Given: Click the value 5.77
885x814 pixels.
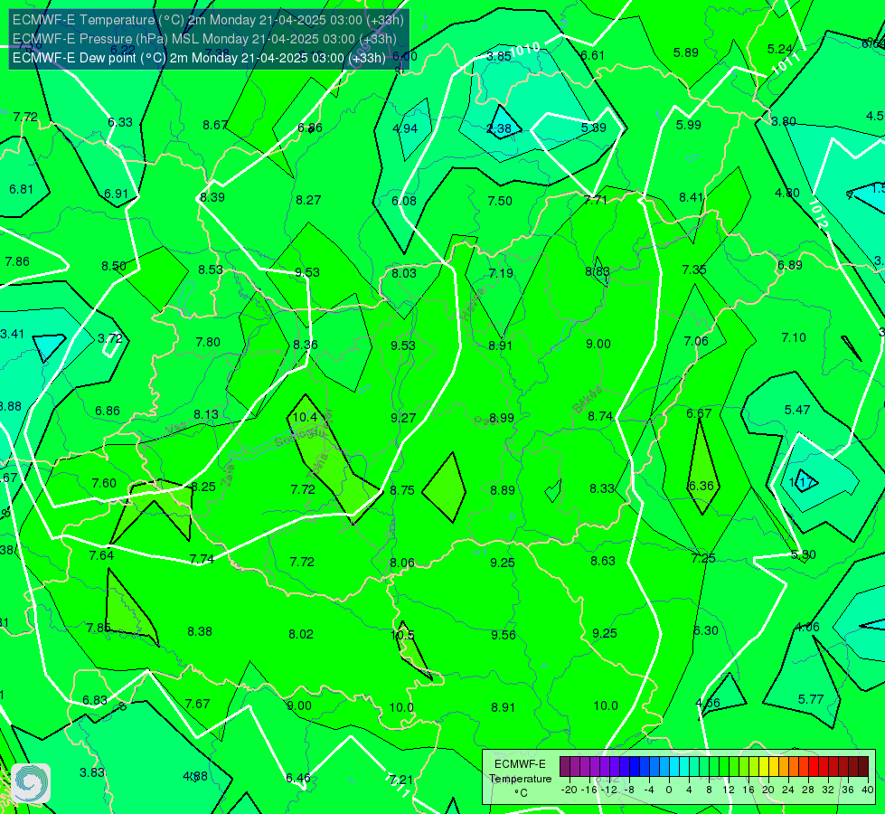Looking at the screenshot, I should (x=811, y=700).
